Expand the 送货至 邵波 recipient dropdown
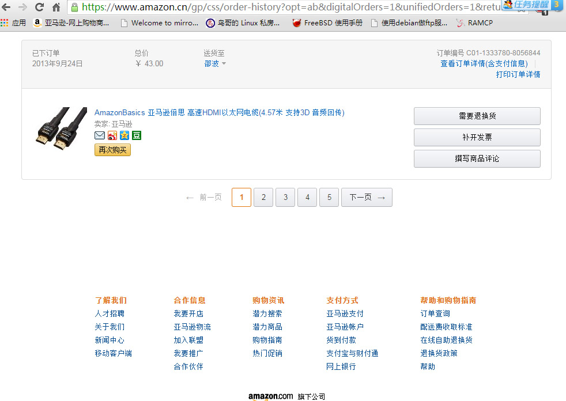 click(x=215, y=64)
